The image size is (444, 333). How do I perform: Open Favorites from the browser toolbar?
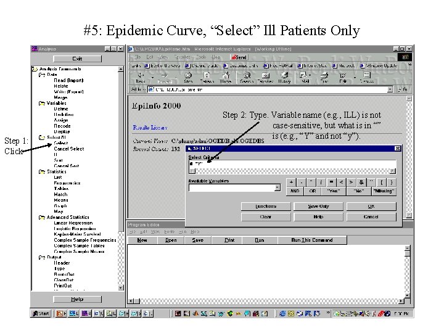click(265, 77)
